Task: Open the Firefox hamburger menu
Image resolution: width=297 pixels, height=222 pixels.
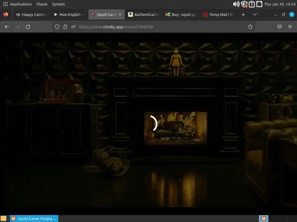Action: tap(290, 27)
